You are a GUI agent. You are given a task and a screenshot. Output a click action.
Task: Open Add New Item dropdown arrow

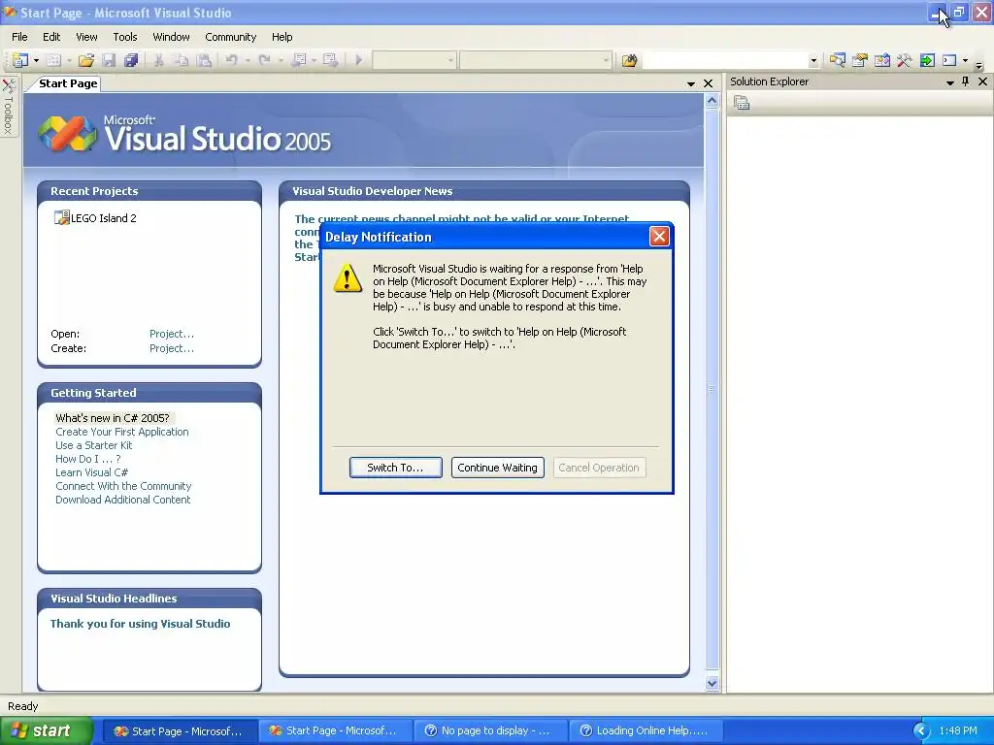coord(69,61)
